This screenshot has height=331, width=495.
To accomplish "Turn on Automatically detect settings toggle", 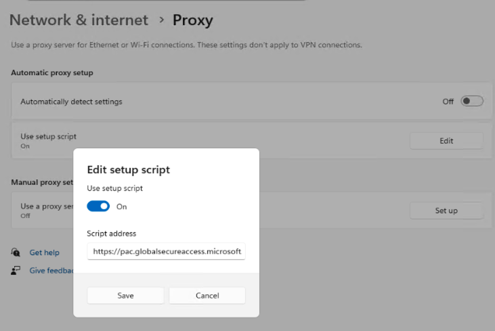I will pos(472,102).
